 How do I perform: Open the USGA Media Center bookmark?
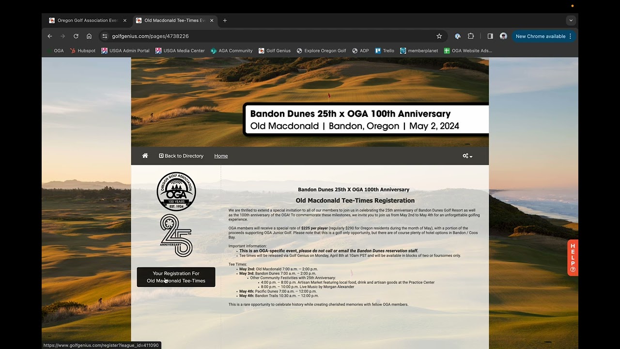180,50
